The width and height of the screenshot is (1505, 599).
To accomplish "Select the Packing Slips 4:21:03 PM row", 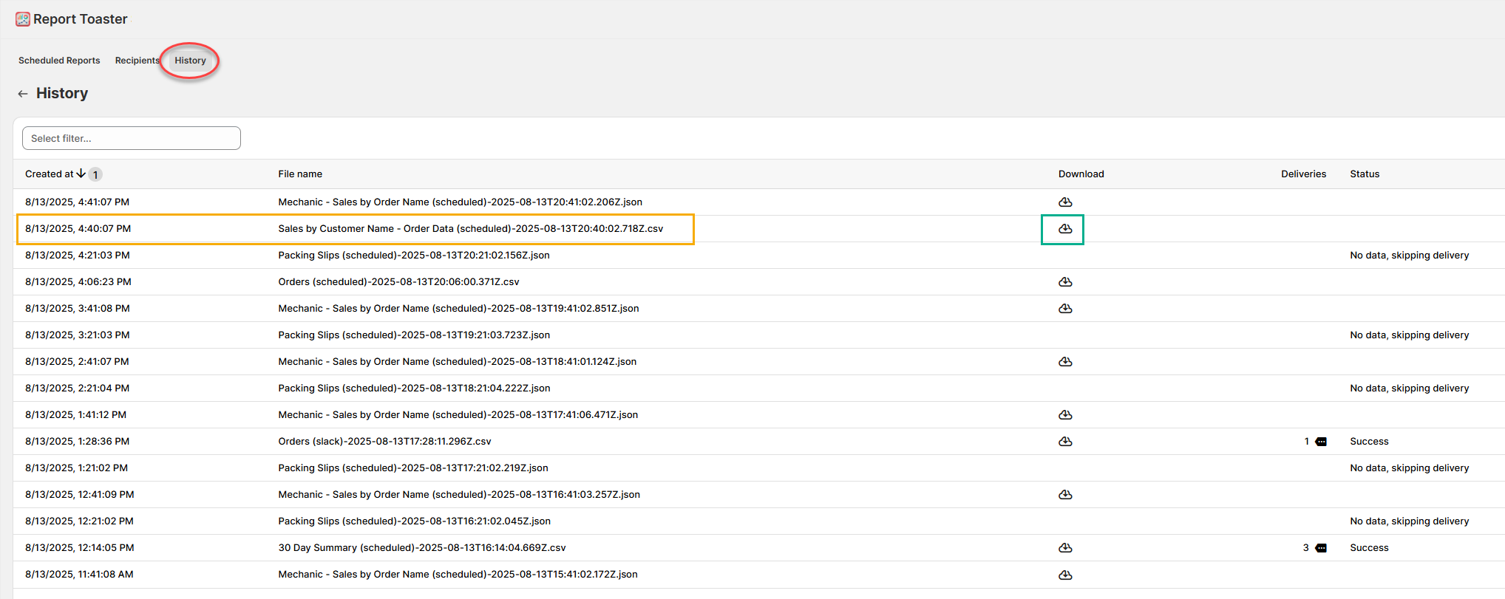I will click(x=413, y=256).
